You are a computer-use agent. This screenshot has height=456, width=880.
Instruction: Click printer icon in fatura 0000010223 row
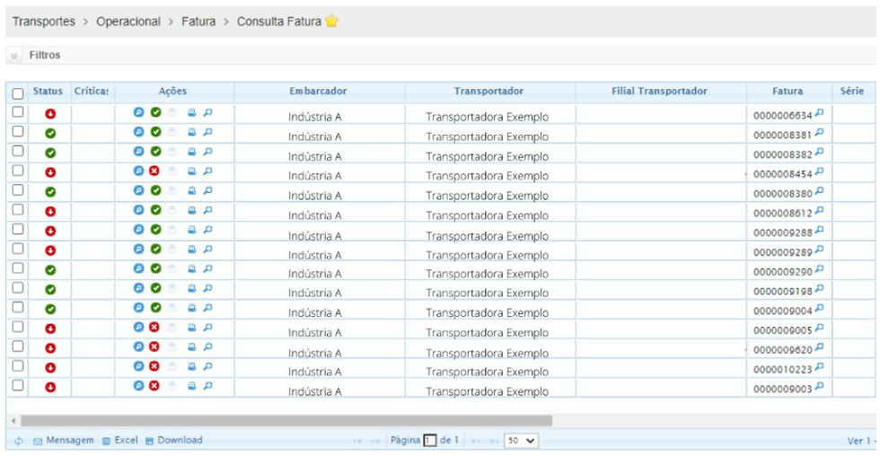click(191, 366)
